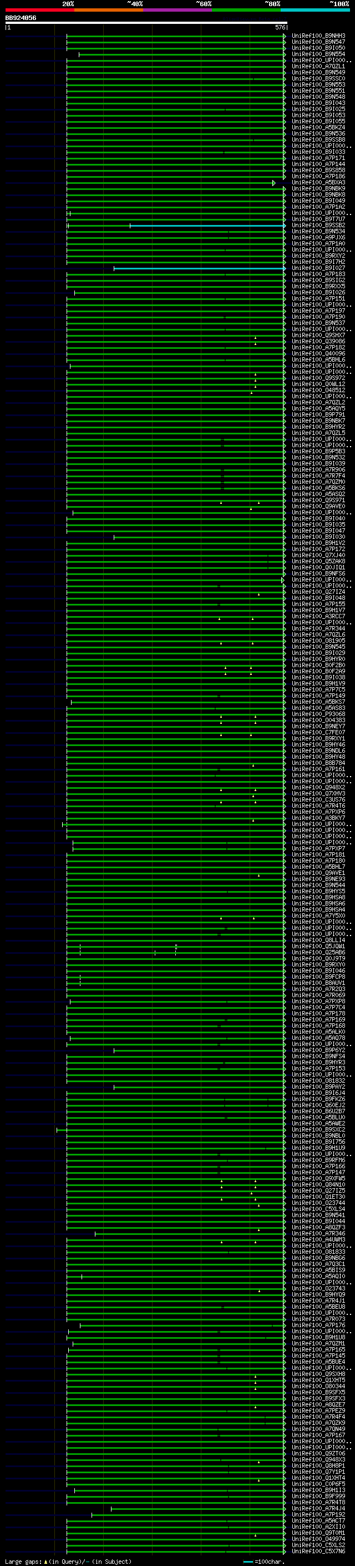Open hit UniRef100_C0P6F5
Screen dimensions: 355x1566
pyautogui.click(x=318, y=1484)
